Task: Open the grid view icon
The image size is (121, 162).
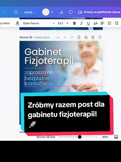Action: [x=116, y=137]
